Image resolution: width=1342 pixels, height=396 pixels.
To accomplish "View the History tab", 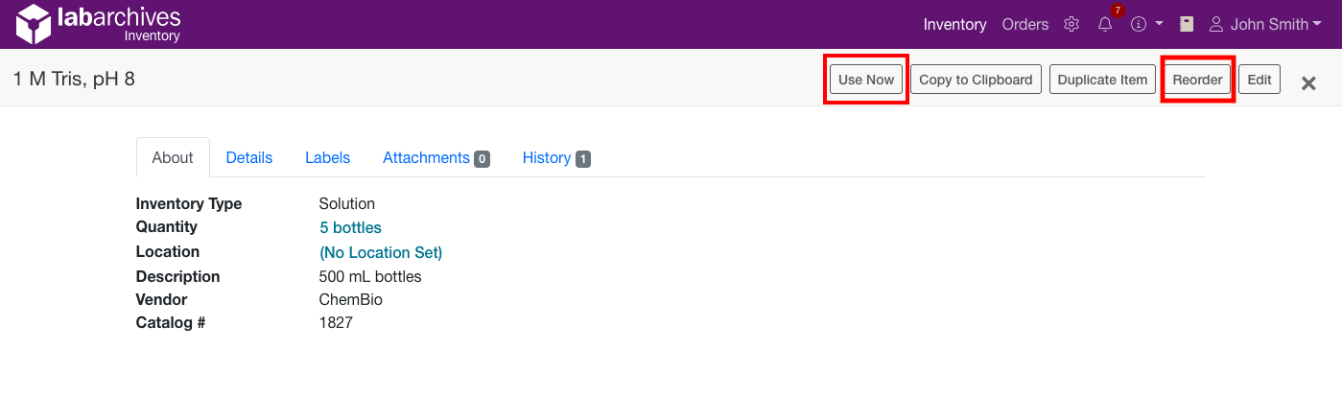I will (555, 158).
